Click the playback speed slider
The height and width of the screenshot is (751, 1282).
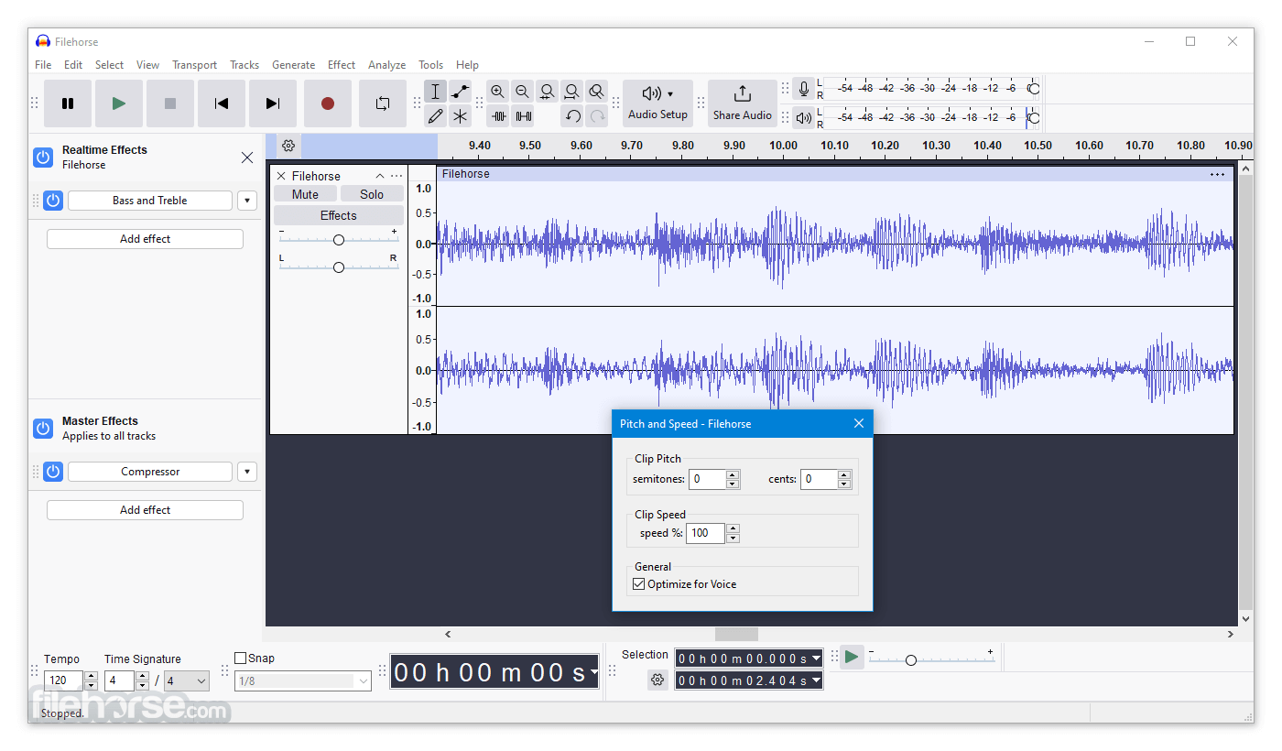point(931,659)
